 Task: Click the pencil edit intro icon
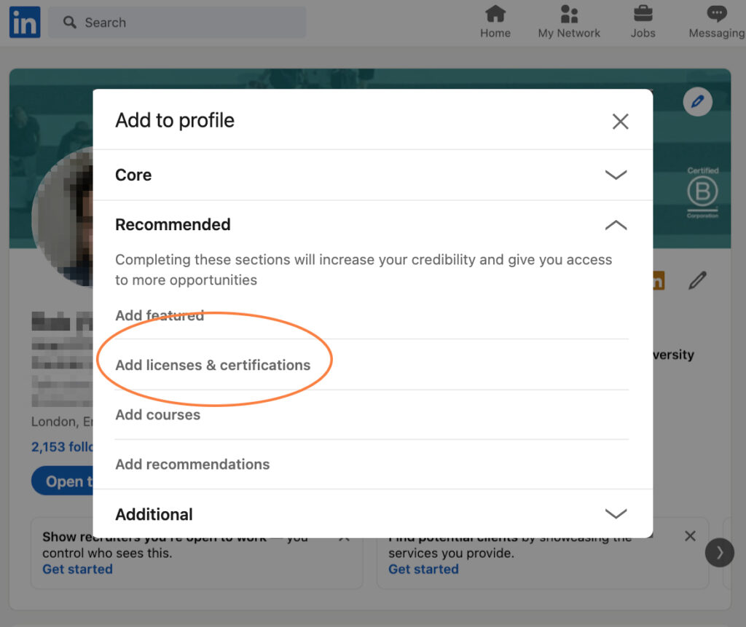[697, 280]
